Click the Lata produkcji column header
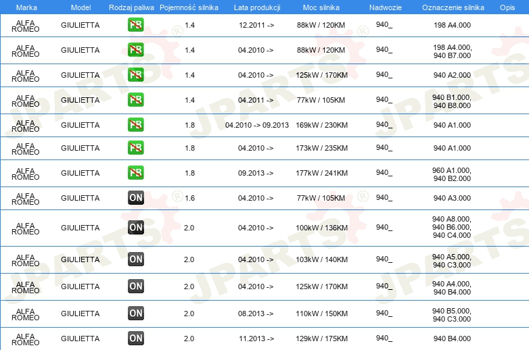This screenshot has height=350, width=529. (x=257, y=7)
